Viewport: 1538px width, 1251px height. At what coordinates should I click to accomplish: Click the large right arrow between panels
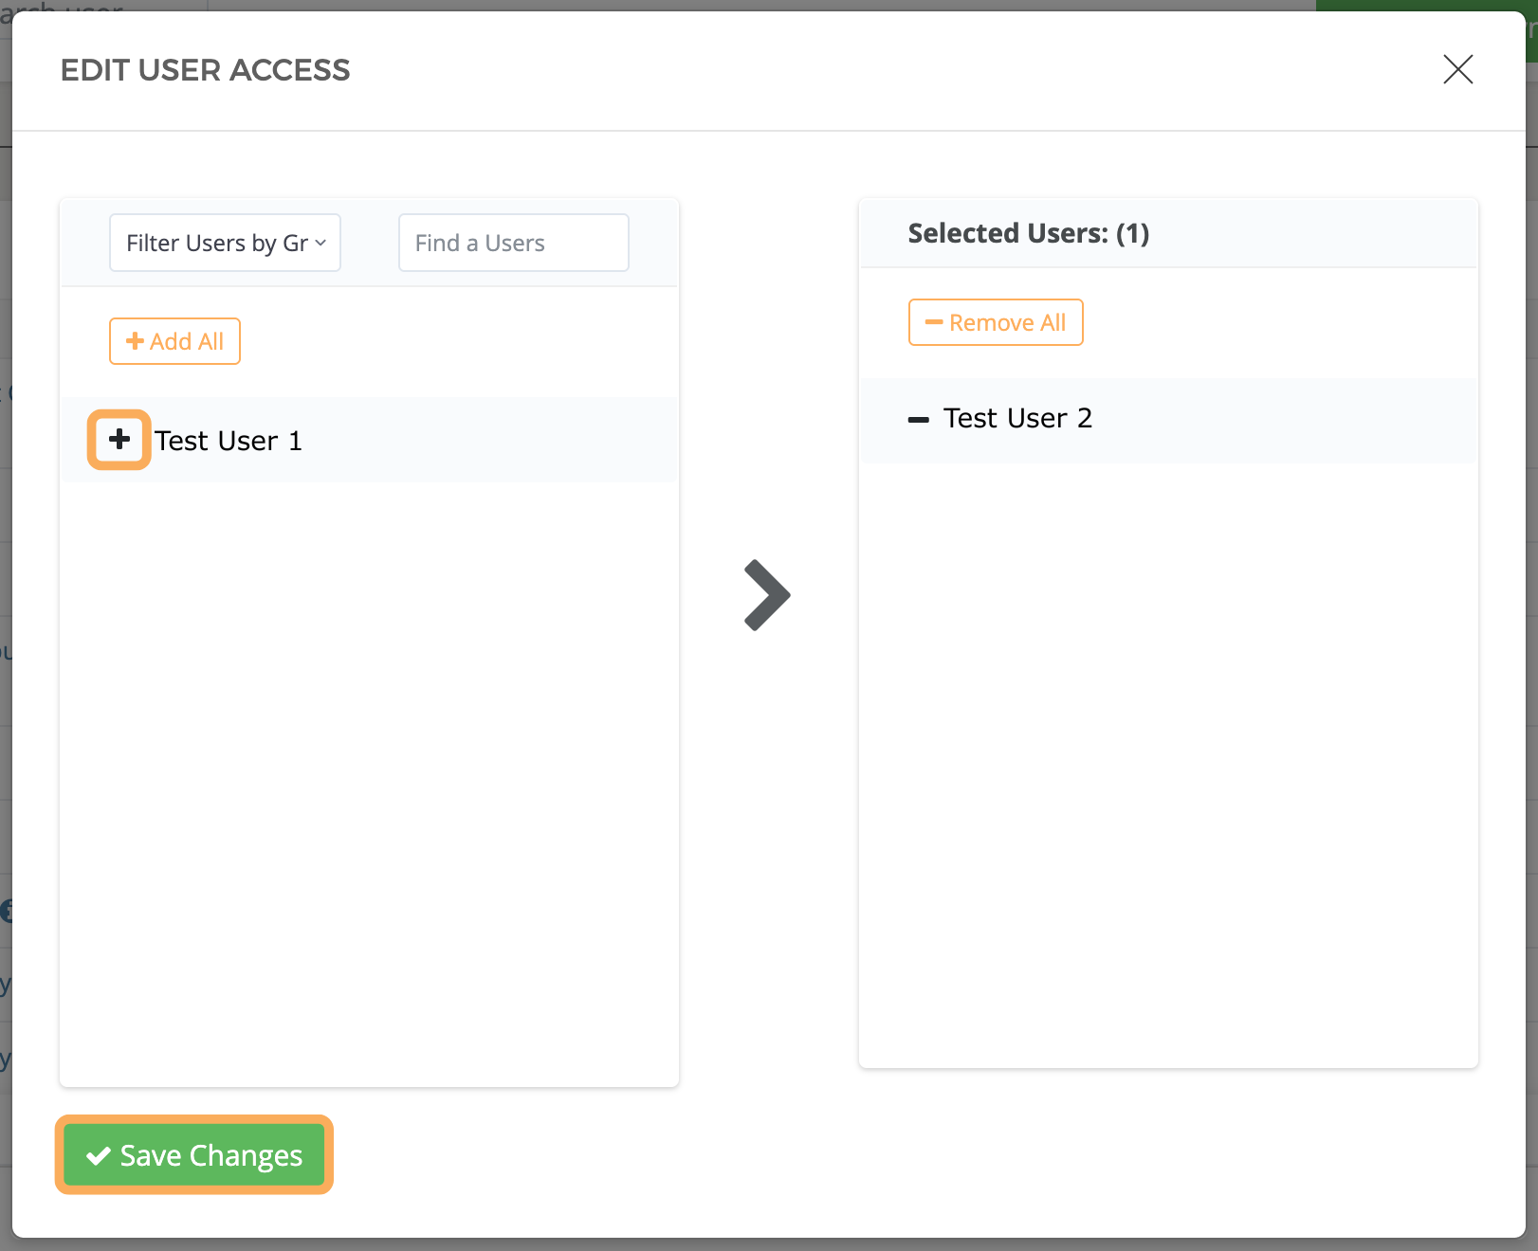point(766,595)
